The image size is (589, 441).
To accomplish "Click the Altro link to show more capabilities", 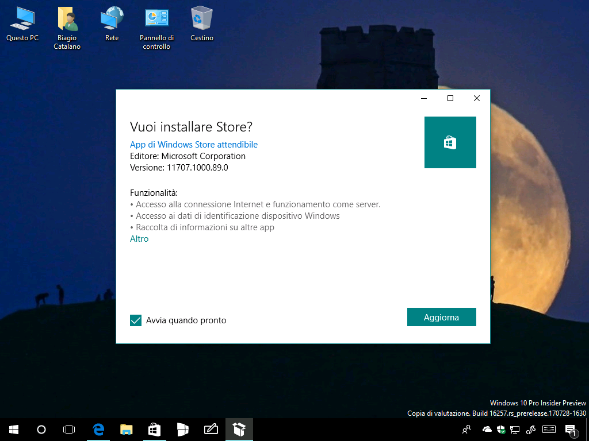I will (x=139, y=238).
